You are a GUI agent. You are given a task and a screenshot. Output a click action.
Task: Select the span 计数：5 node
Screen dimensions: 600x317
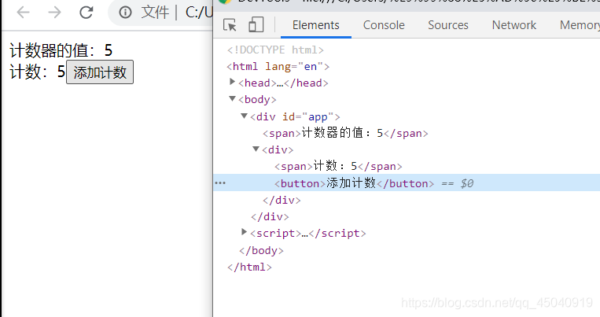338,166
